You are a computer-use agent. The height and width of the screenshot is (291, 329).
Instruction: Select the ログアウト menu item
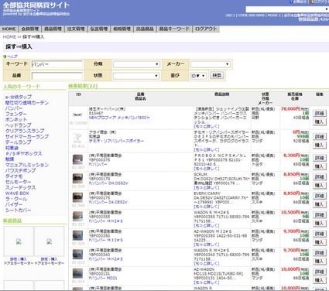[206, 29]
